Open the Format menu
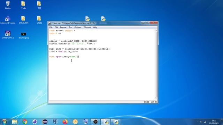 (x=63, y=27)
